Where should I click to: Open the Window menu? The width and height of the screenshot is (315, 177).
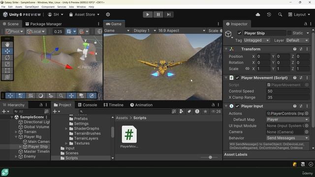(x=81, y=7)
